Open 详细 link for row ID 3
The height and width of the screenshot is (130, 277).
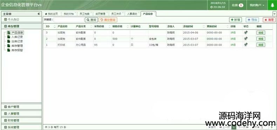(x=233, y=33)
